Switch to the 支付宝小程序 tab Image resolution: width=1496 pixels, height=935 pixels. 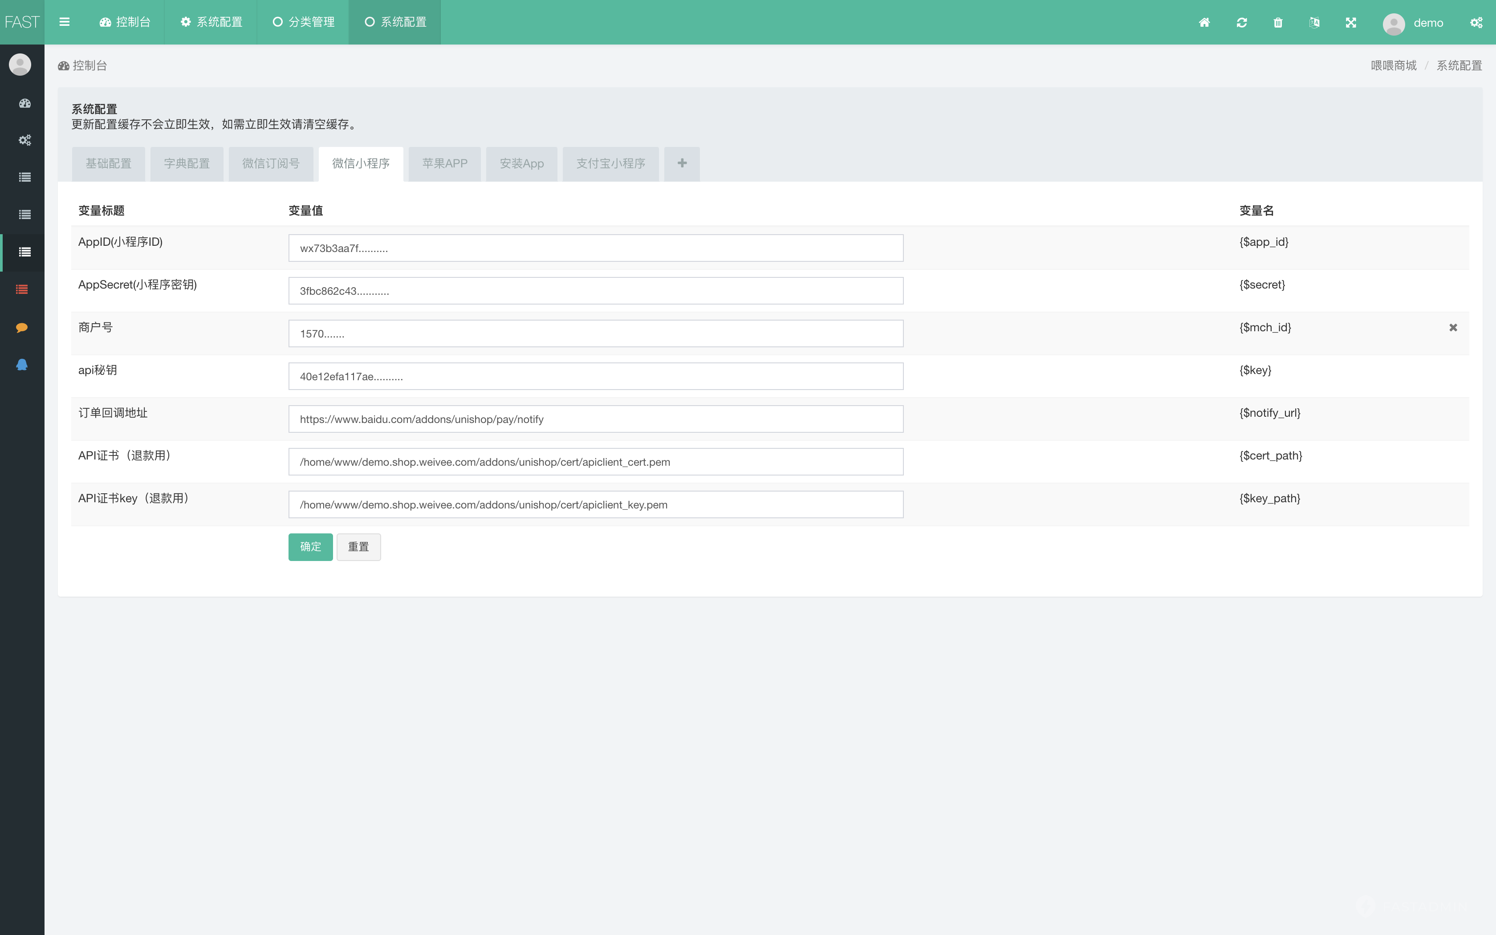[x=610, y=164]
